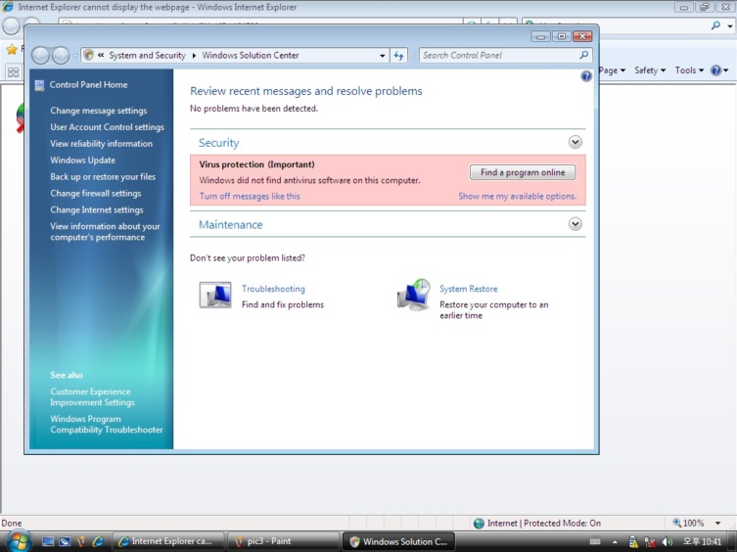Click Turn off messages like this link

[250, 196]
